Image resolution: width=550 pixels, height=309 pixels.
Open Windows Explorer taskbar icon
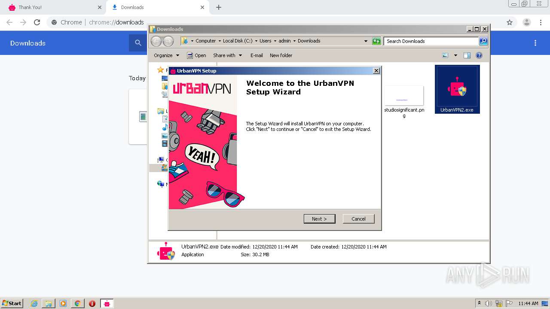tap(49, 303)
